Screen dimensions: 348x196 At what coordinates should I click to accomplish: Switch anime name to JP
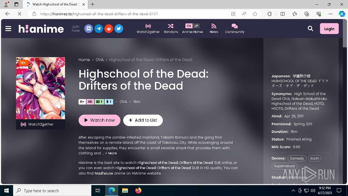(x=196, y=26)
